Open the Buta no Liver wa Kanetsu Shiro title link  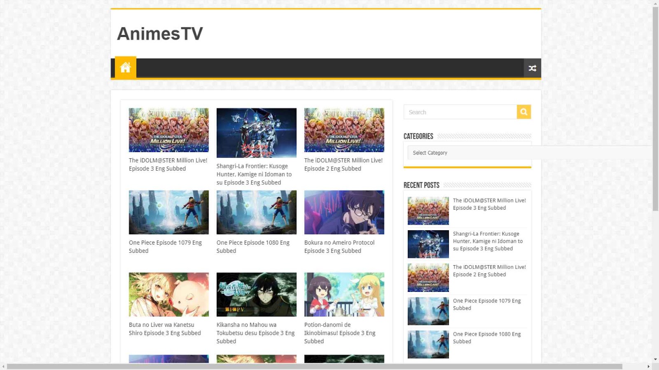click(165, 329)
